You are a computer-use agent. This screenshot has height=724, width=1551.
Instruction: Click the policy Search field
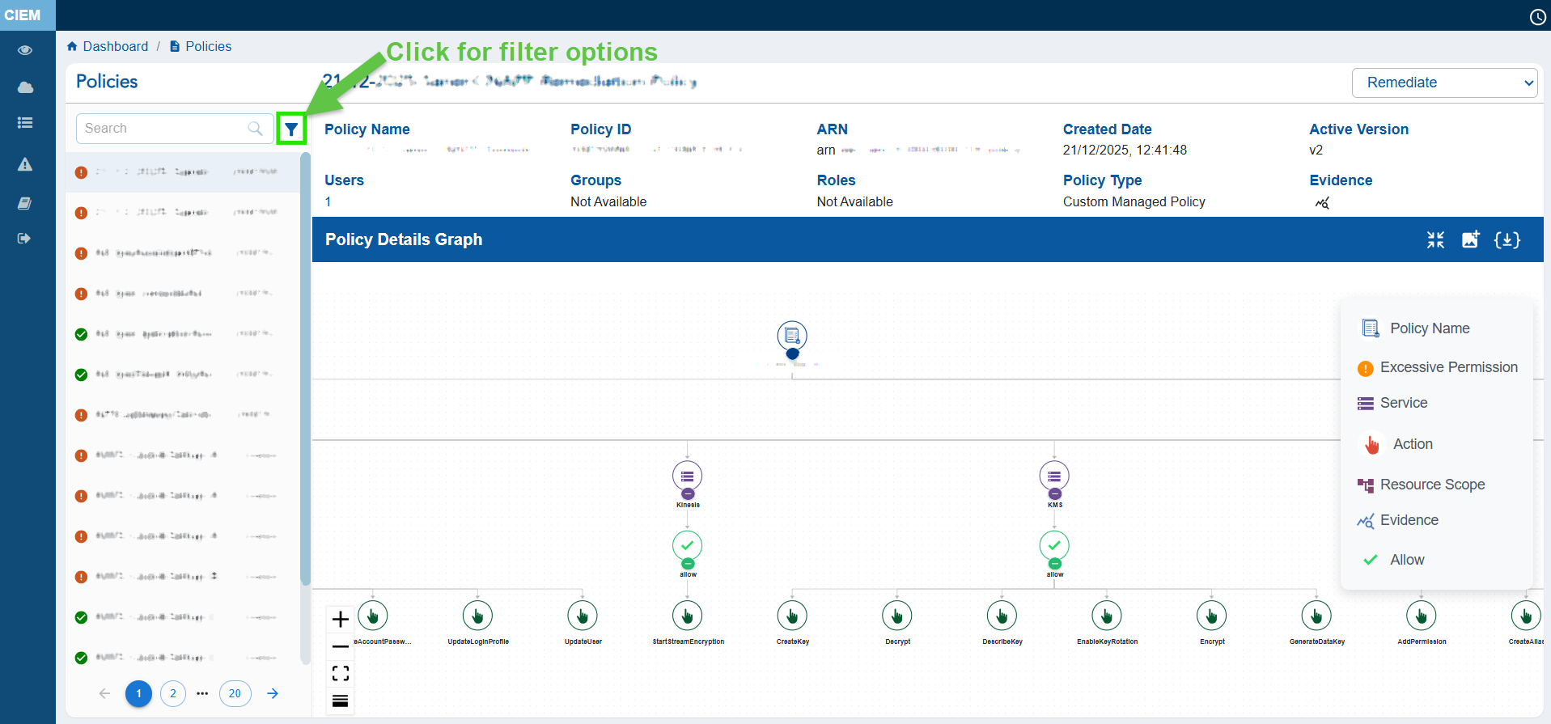click(164, 129)
